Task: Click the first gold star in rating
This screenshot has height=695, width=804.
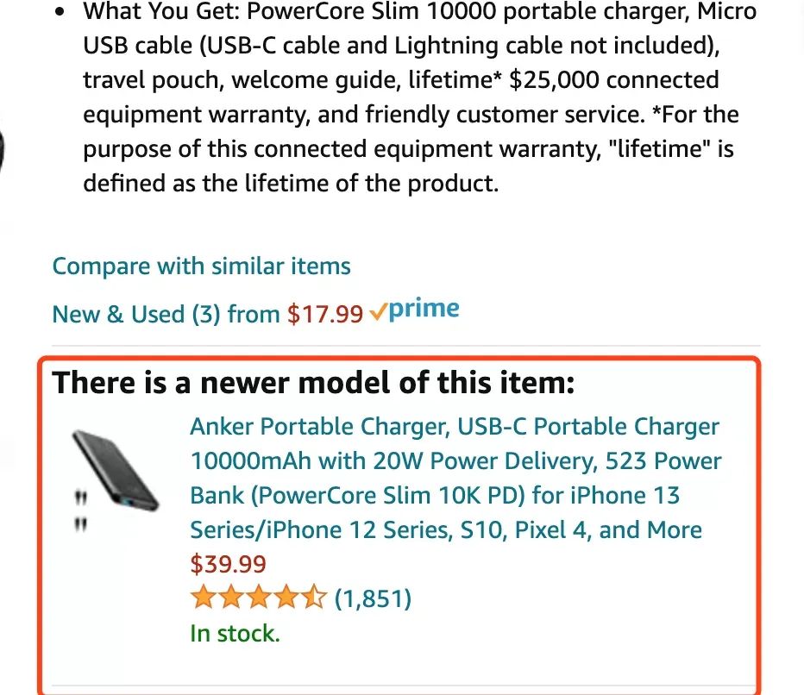Action: point(203,598)
